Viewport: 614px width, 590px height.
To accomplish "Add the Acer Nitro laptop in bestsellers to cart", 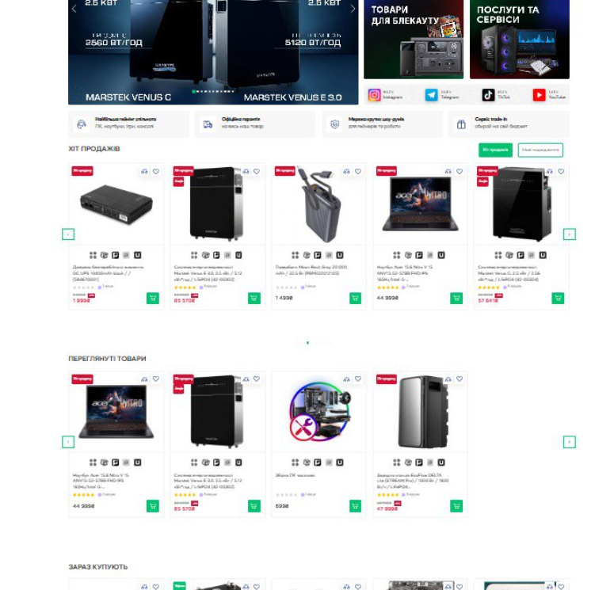I will coord(456,299).
